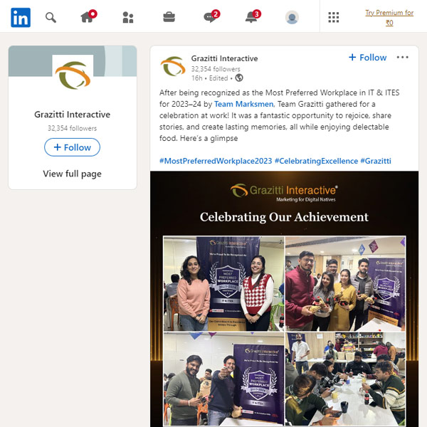Open the My Network people icon

click(128, 17)
